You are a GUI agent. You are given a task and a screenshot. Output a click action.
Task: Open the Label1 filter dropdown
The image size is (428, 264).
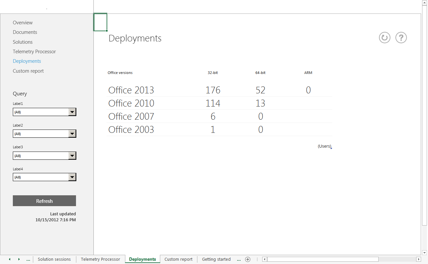(72, 112)
